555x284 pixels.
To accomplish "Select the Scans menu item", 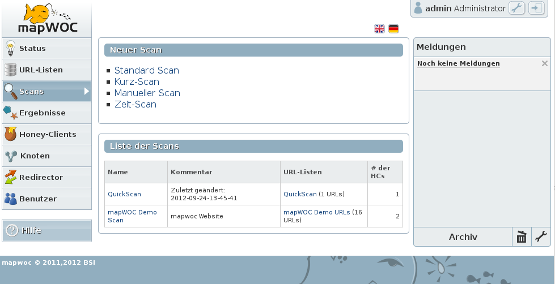I will point(46,92).
